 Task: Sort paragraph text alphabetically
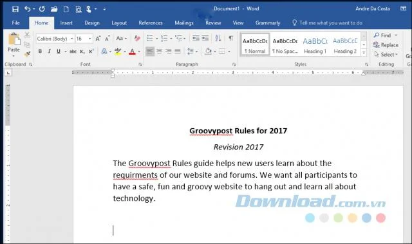(218, 39)
